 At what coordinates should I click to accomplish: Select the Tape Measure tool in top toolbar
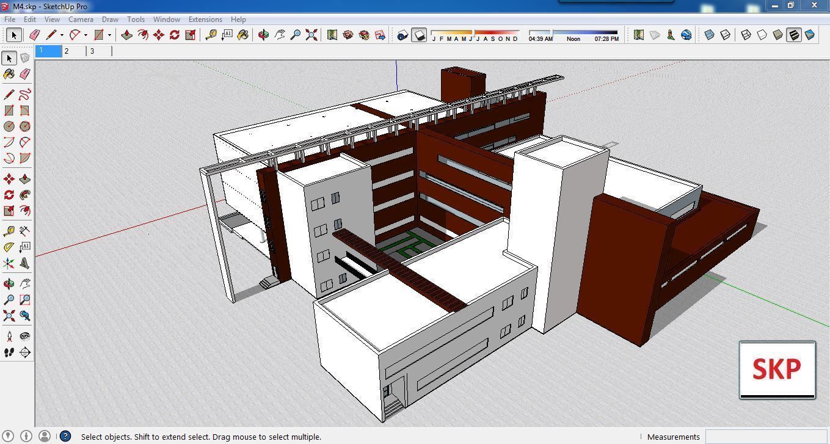coord(211,35)
